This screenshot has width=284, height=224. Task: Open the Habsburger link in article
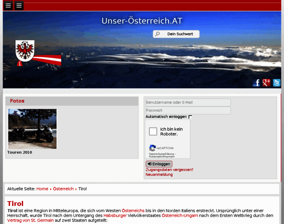(x=115, y=216)
